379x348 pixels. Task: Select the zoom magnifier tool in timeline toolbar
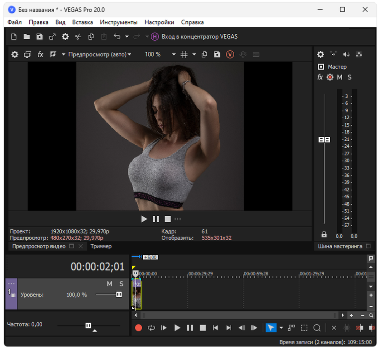317,328
